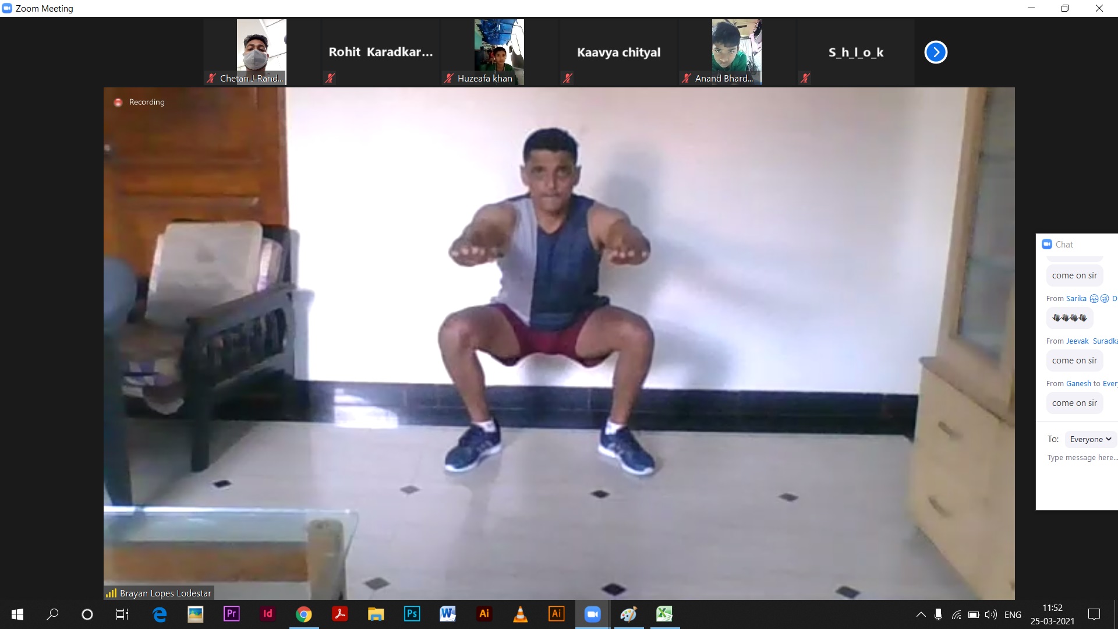The image size is (1118, 629).
Task: Select Rohit Karadkar participant tile
Action: [381, 52]
